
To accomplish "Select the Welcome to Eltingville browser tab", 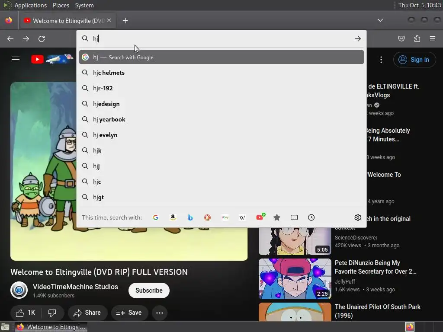I will 67,21.
